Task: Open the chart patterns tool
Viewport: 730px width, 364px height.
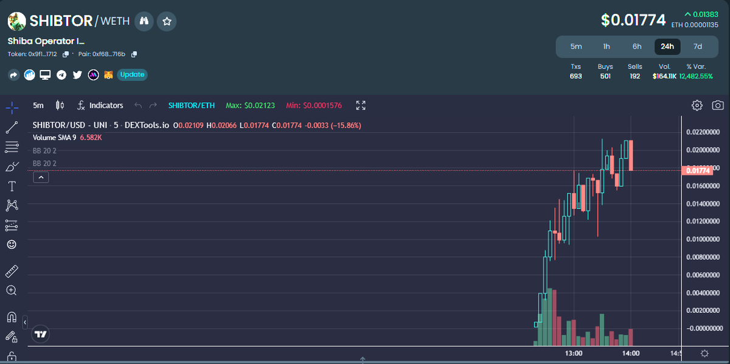Action: (x=12, y=205)
